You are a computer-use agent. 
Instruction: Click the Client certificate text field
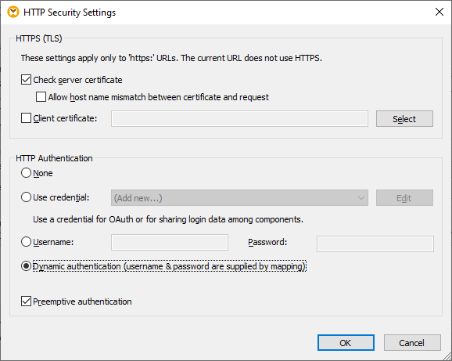tap(239, 118)
